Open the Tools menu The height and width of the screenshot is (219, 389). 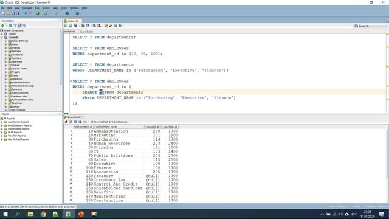[64, 8]
